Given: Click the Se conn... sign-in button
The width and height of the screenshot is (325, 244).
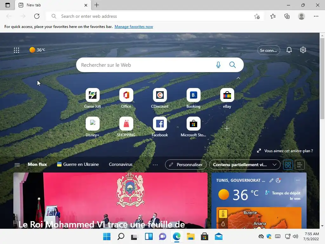Looking at the screenshot, I should click(x=269, y=50).
